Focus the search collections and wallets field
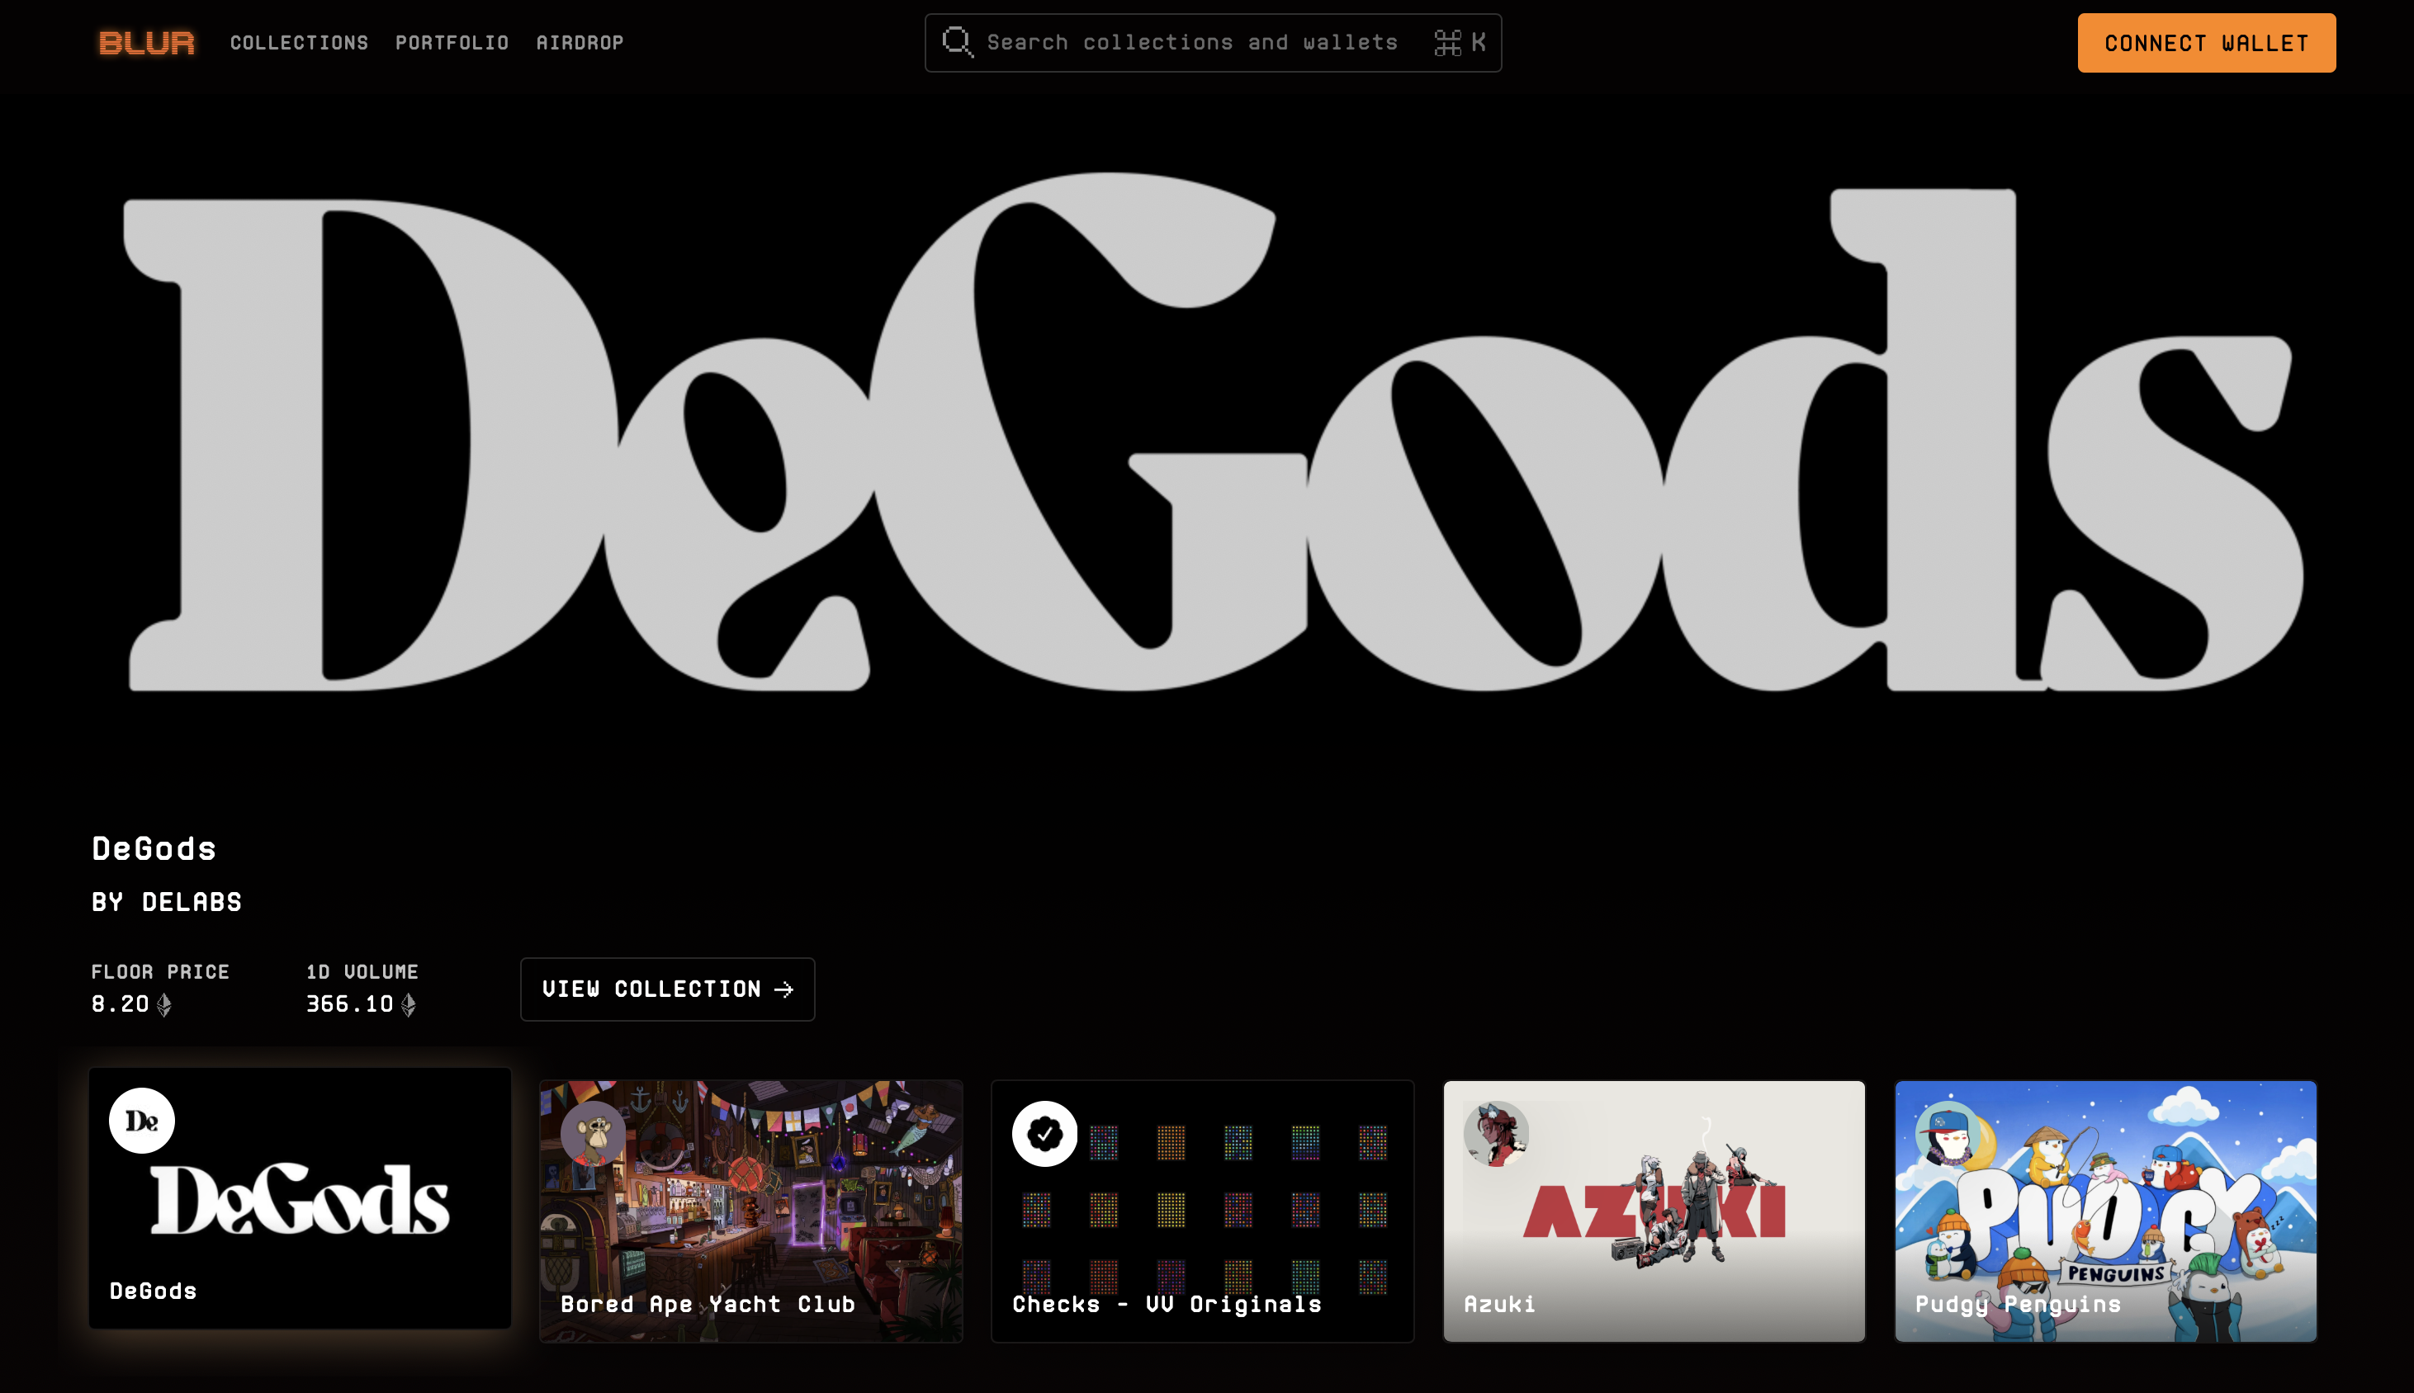The height and width of the screenshot is (1393, 2414). (x=1191, y=42)
